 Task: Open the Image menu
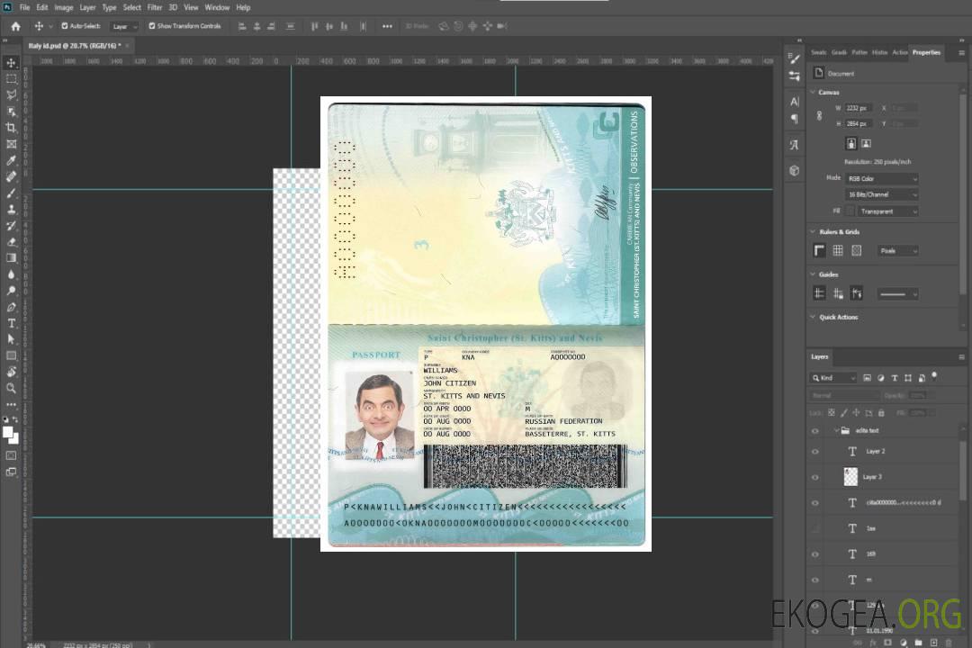tap(64, 7)
